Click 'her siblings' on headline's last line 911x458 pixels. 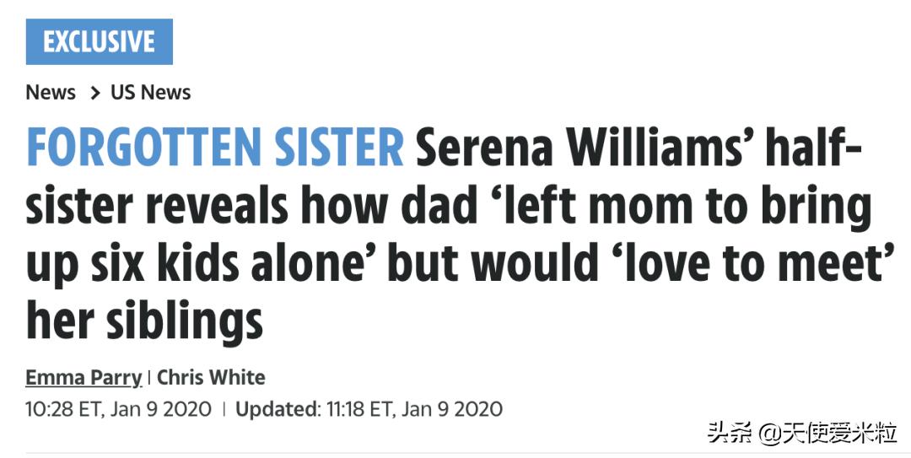(x=144, y=322)
